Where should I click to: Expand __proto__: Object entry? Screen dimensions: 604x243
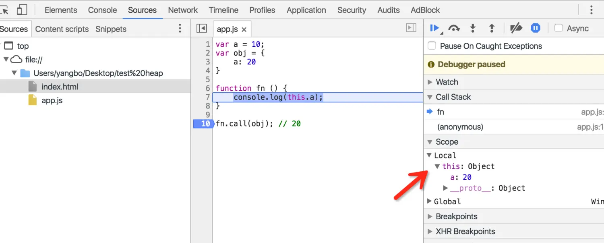pos(445,188)
